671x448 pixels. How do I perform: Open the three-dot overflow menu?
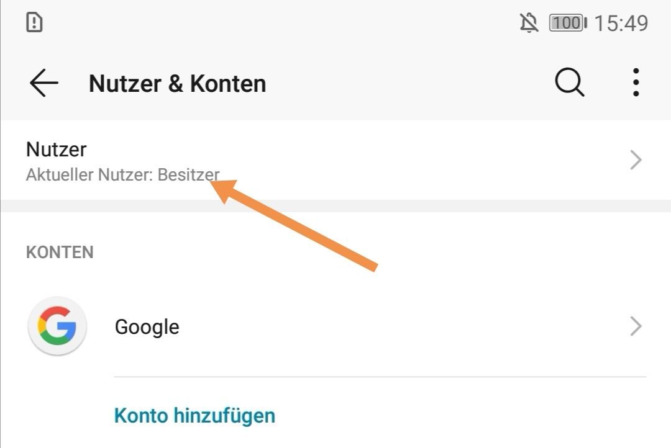pos(636,82)
